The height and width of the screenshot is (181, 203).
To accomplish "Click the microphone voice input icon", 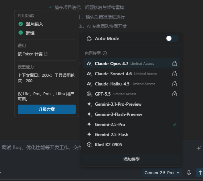I will [189, 173].
